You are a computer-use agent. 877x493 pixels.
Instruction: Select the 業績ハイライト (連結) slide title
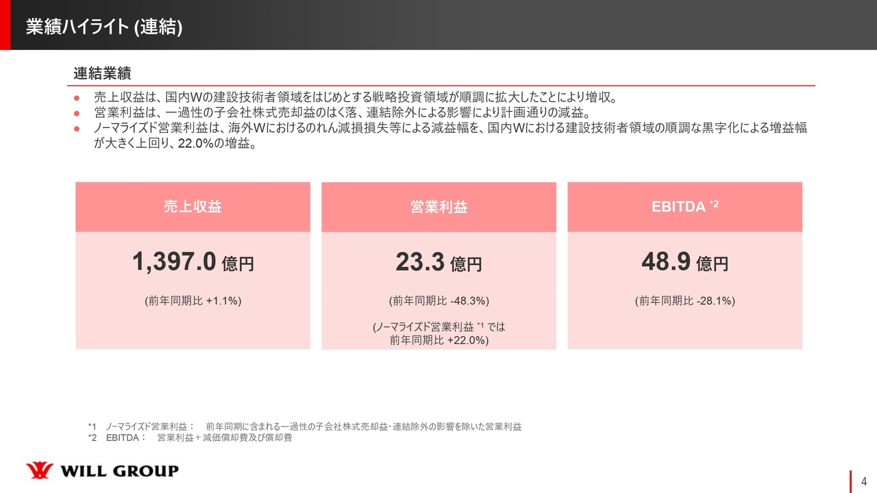click(x=104, y=27)
